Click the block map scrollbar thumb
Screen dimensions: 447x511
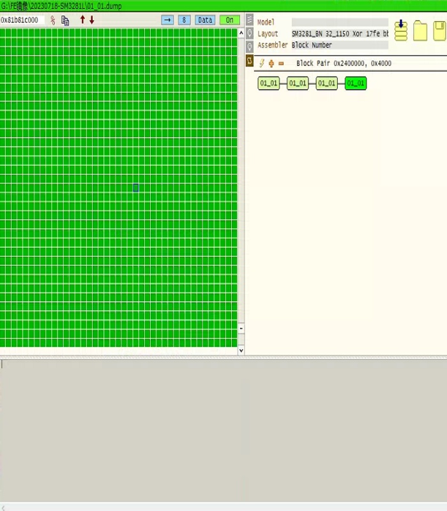coord(241,328)
